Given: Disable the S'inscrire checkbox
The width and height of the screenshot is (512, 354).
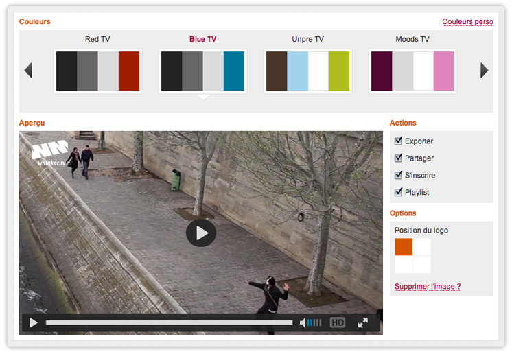Looking at the screenshot, I should point(399,175).
